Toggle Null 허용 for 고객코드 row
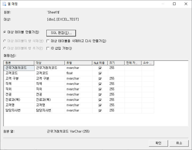 (100, 73)
